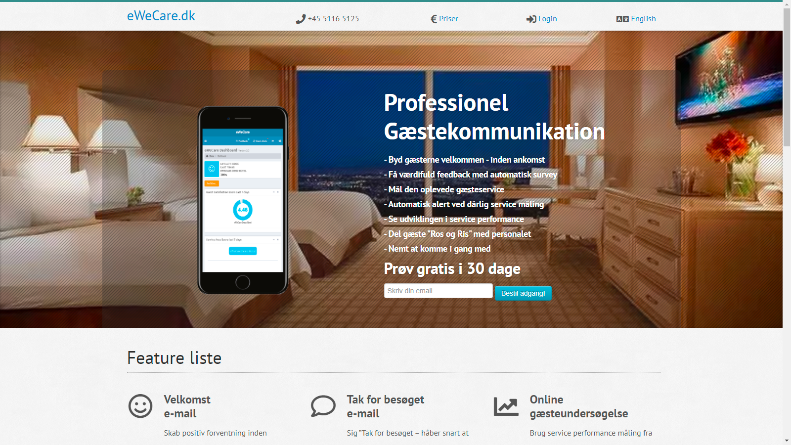Click the smartphone dashboard image
Viewport: 791px width, 445px height.
[243, 200]
